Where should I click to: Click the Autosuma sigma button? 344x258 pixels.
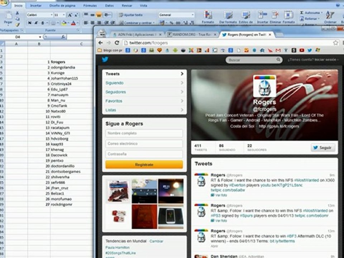coord(310,13)
